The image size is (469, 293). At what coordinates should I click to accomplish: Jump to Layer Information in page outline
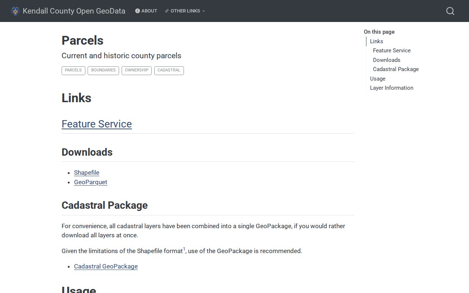click(392, 88)
